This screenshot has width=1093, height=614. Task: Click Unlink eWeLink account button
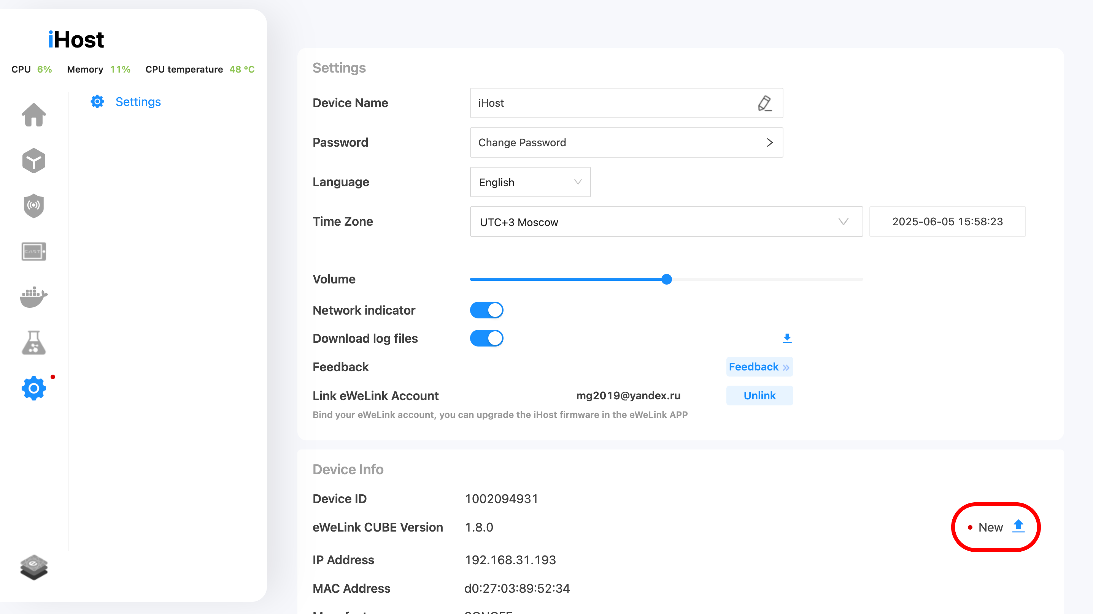pos(759,396)
